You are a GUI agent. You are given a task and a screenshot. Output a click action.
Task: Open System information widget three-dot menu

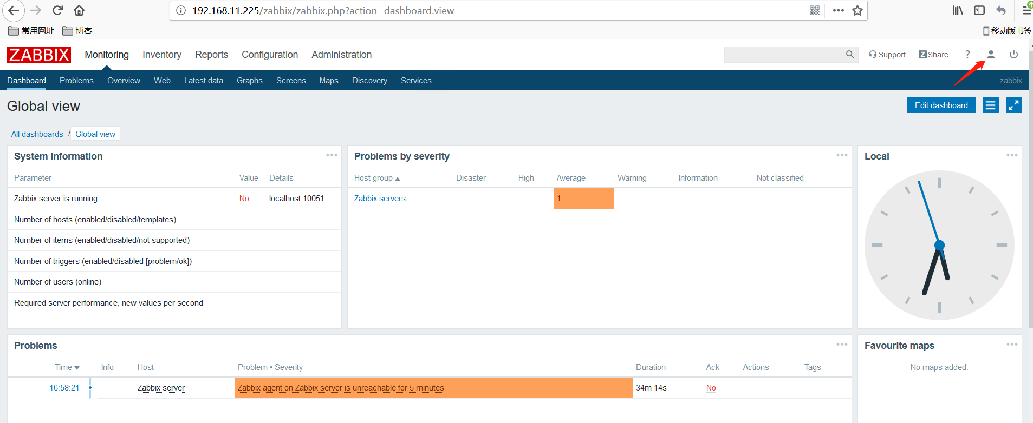[x=332, y=155]
